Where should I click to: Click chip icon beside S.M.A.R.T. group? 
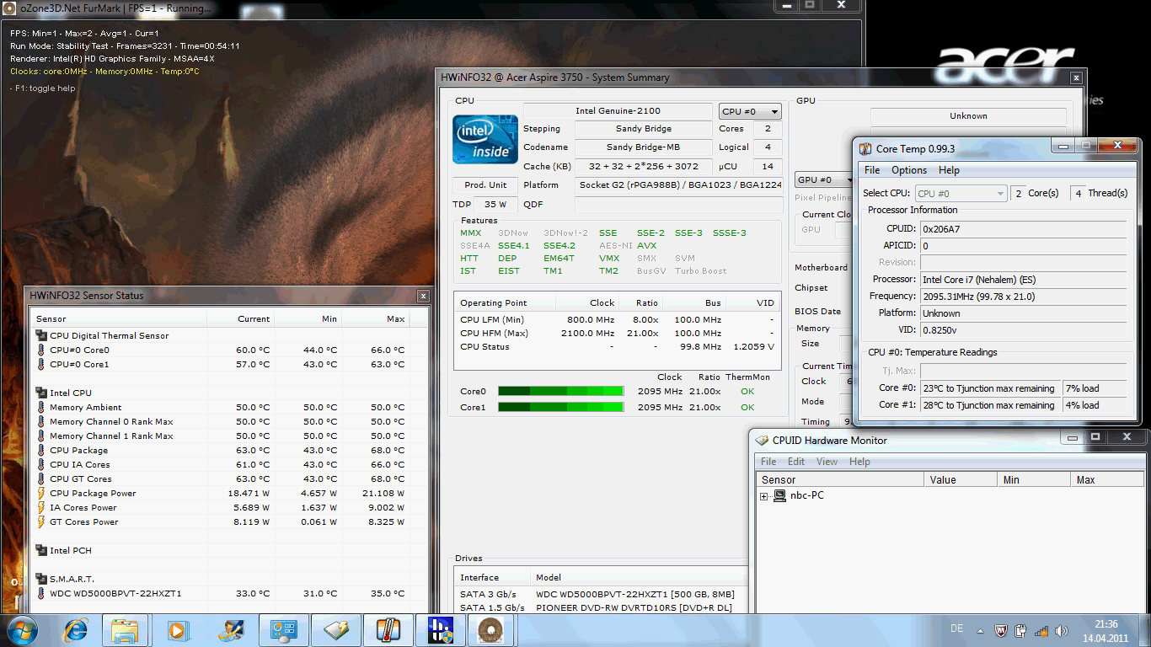click(40, 579)
